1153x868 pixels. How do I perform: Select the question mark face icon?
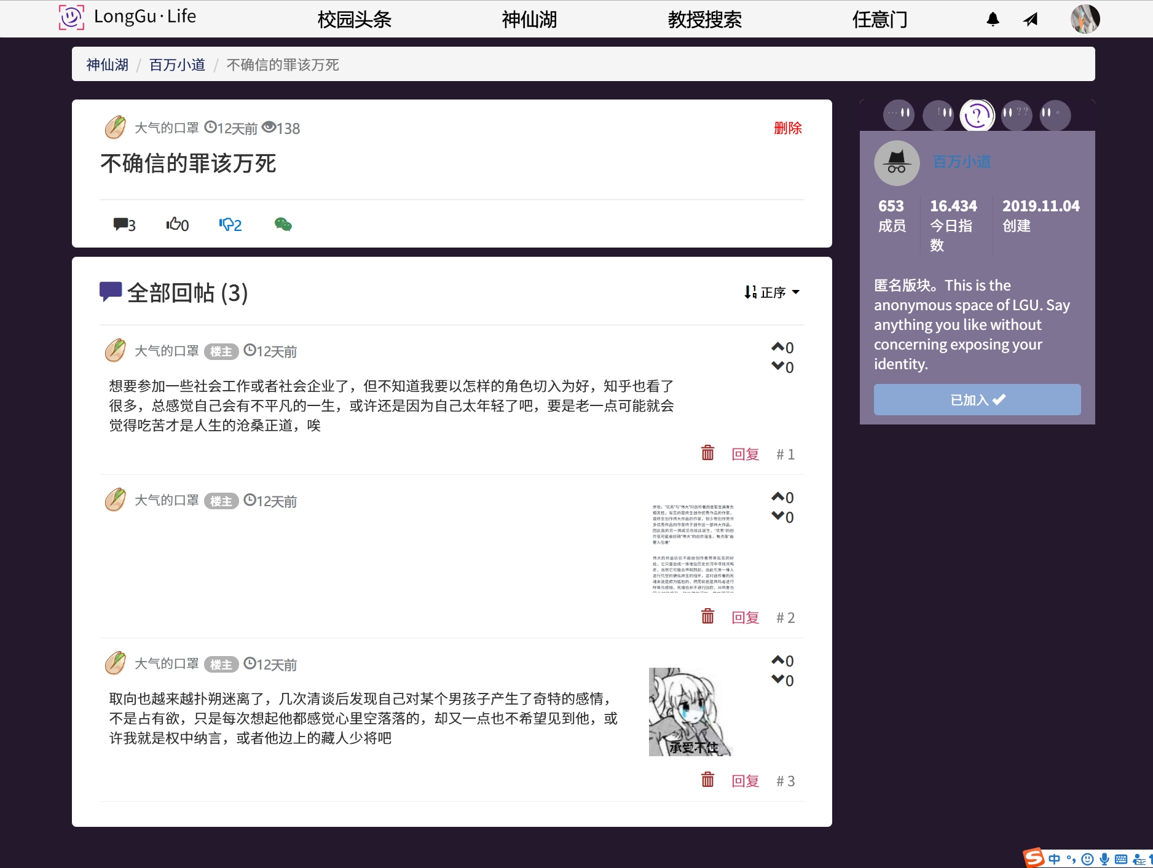tap(977, 115)
